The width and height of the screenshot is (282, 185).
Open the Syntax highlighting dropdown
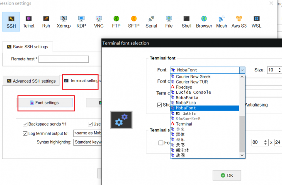88,142
